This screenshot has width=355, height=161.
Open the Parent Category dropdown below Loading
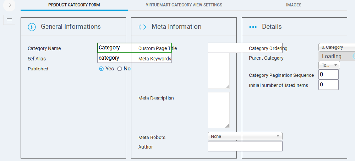pos(329,65)
